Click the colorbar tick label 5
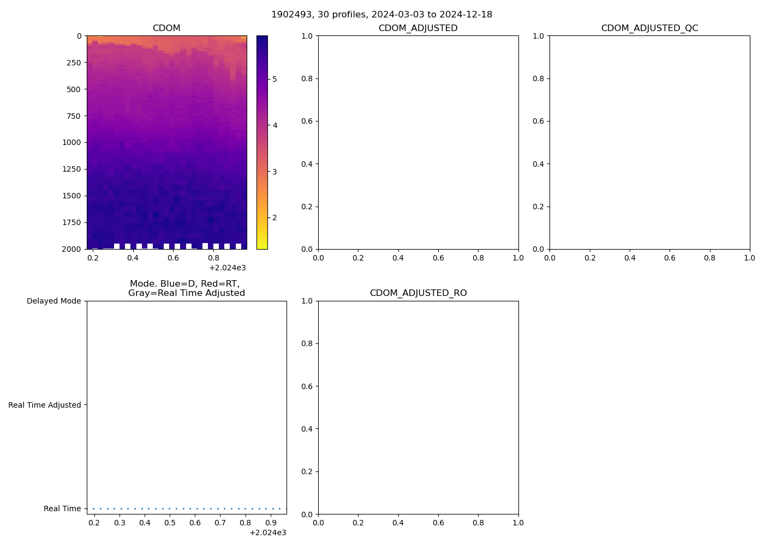The height and width of the screenshot is (545, 764). pyautogui.click(x=274, y=79)
